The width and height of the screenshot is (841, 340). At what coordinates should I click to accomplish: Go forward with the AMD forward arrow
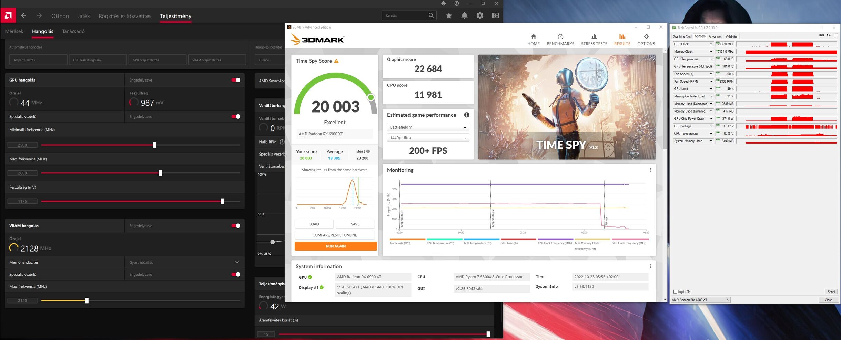pyautogui.click(x=39, y=15)
